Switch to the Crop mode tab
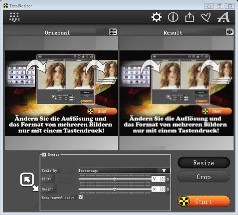238x215 pixels. tap(203, 177)
